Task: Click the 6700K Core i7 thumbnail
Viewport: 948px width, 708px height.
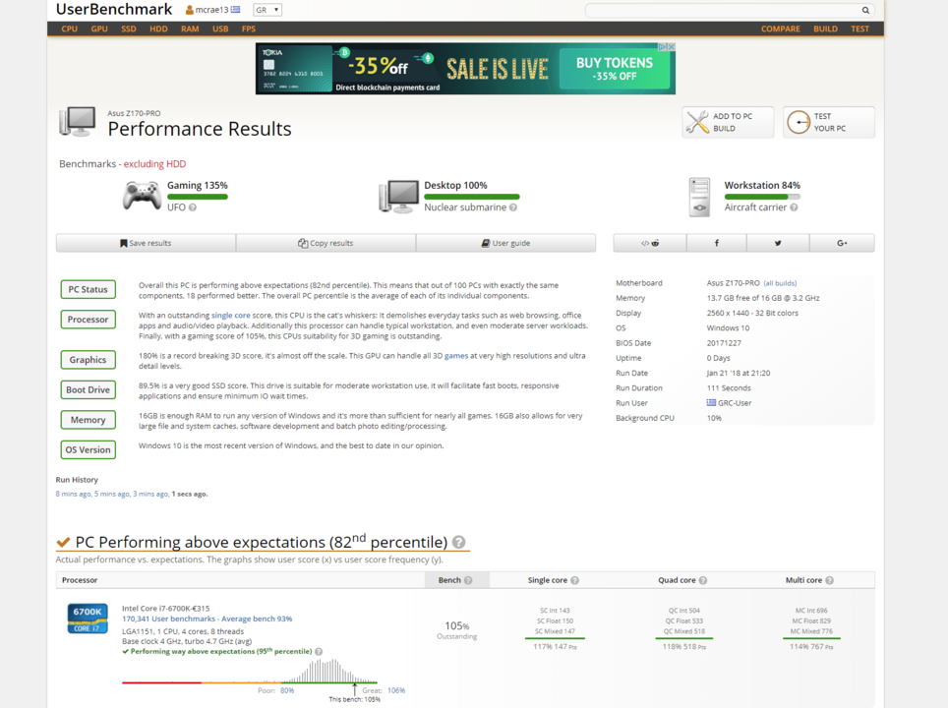Action: point(88,619)
